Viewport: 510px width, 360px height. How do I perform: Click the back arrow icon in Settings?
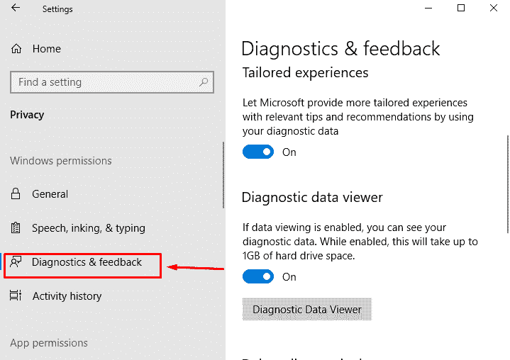(16, 9)
